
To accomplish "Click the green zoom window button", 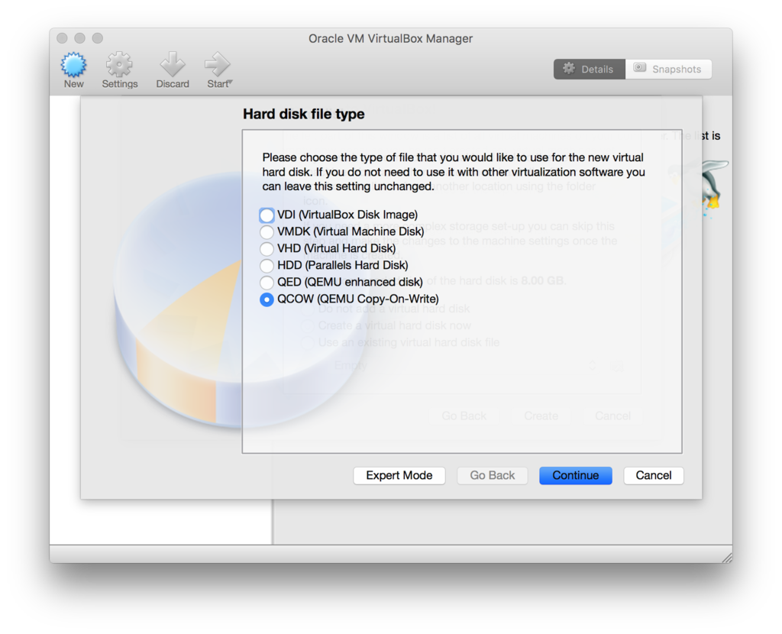I will pos(98,38).
